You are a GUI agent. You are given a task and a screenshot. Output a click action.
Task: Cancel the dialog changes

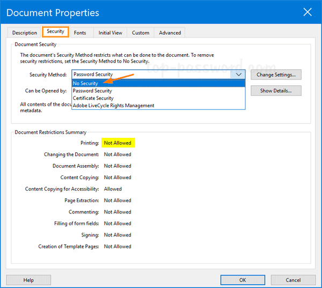293,280
